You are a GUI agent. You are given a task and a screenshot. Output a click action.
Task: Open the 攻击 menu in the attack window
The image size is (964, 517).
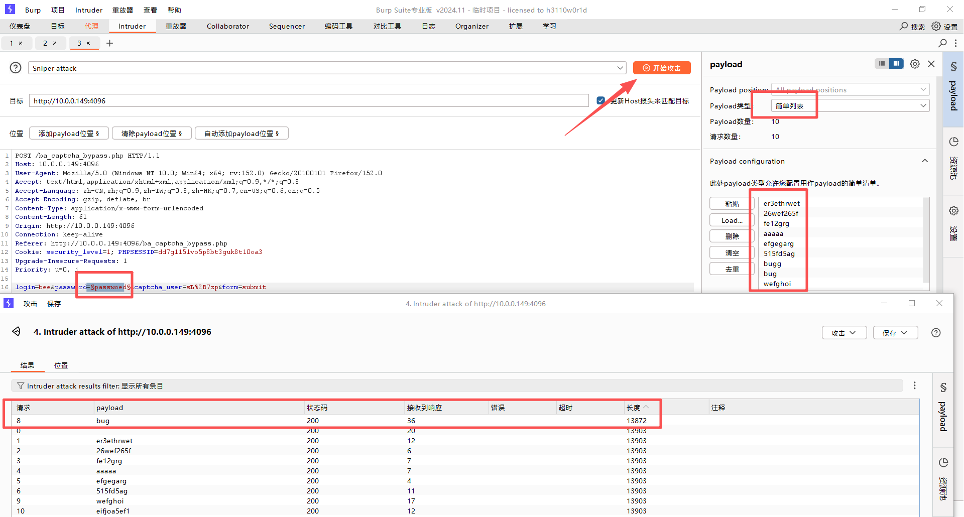click(x=30, y=304)
